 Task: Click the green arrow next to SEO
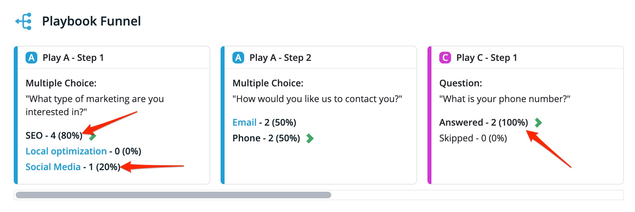pyautogui.click(x=93, y=136)
